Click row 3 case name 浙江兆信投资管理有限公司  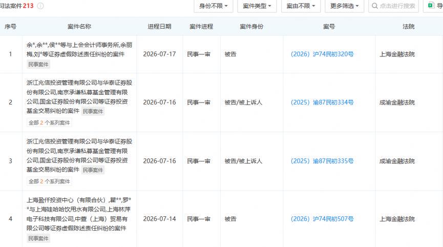tap(79, 155)
